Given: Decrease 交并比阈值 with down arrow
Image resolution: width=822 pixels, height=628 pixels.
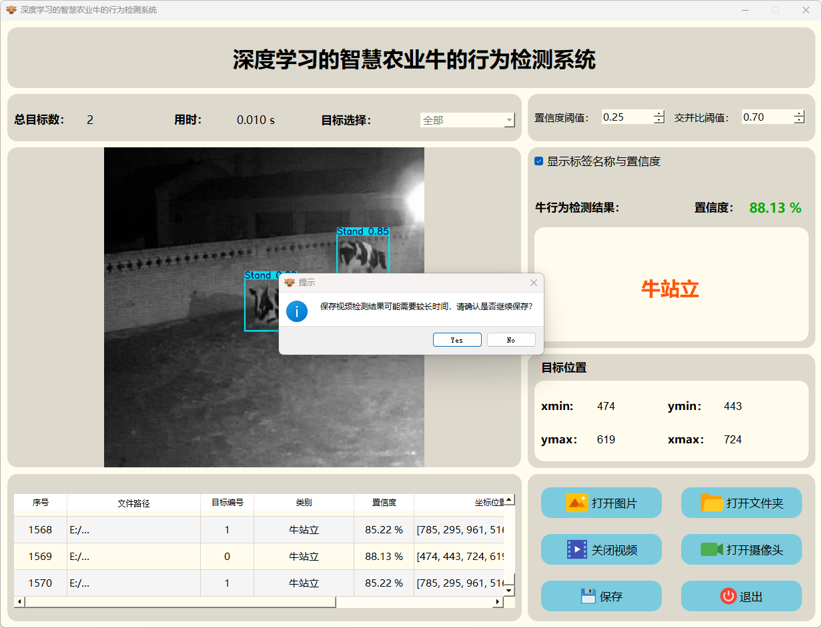Looking at the screenshot, I should (799, 121).
